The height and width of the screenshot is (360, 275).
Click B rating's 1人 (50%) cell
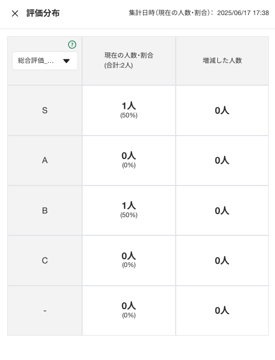pyautogui.click(x=129, y=210)
